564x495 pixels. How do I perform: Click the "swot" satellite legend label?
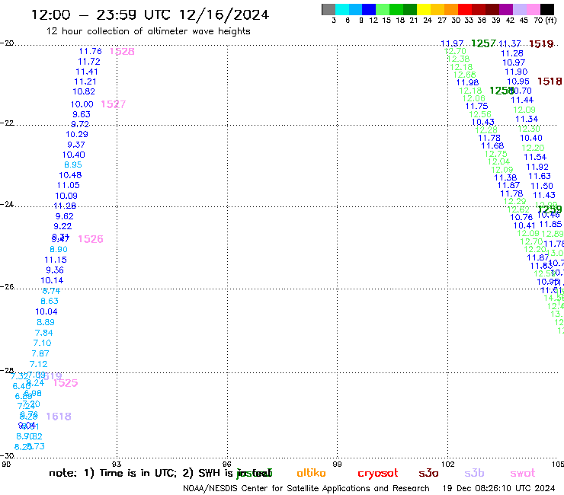[523, 473]
